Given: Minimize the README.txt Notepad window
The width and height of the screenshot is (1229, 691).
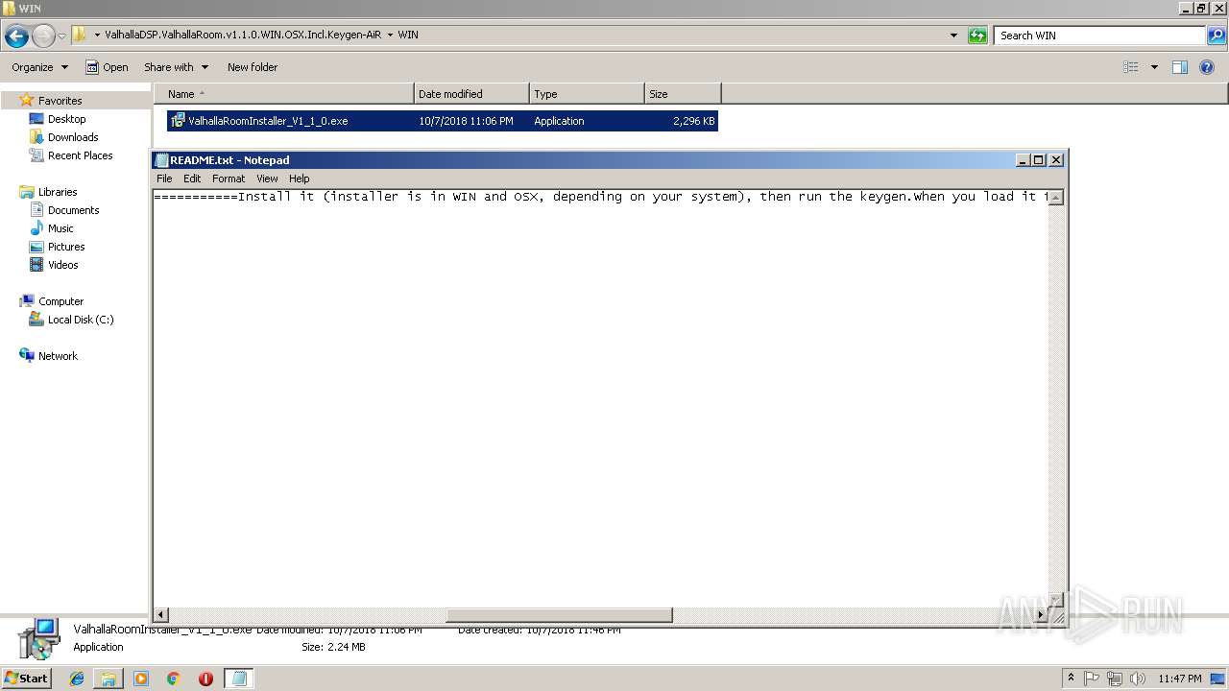Looking at the screenshot, I should 1023,160.
